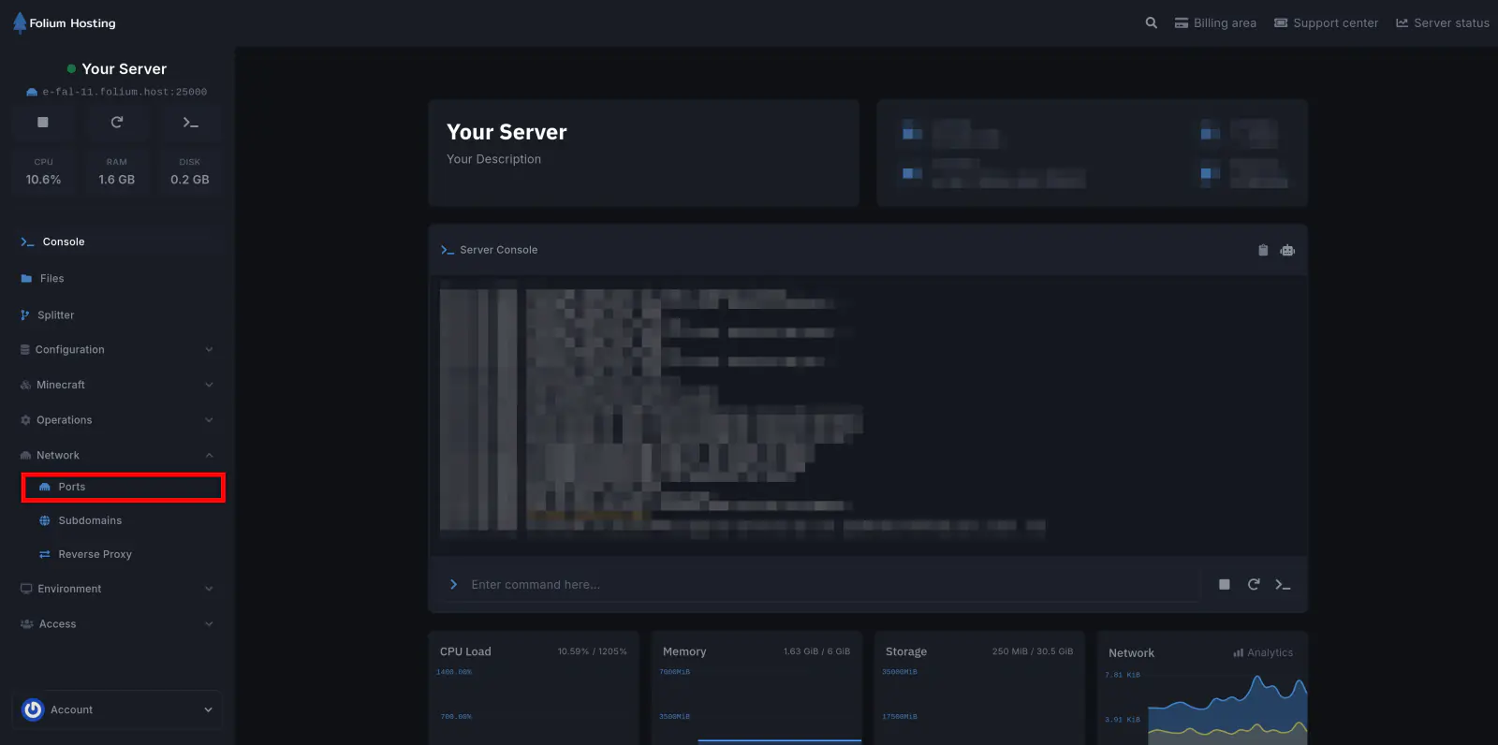Image resolution: width=1498 pixels, height=745 pixels.
Task: Open the Account dropdown
Action: click(x=117, y=710)
